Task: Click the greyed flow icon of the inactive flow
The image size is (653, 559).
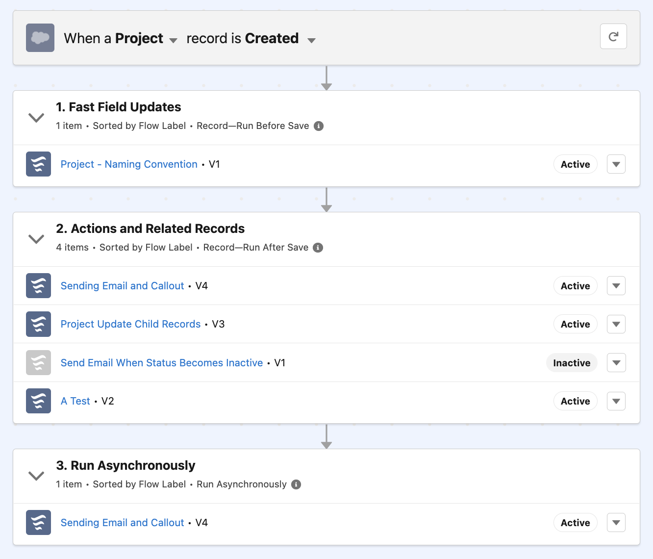Action: (38, 363)
